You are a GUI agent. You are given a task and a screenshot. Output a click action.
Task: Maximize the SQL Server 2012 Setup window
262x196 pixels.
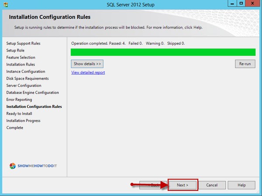241,3
